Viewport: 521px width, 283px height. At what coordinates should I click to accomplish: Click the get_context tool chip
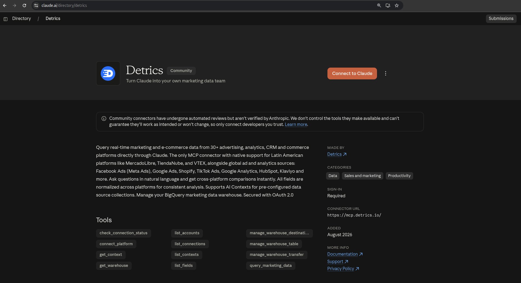(111, 255)
